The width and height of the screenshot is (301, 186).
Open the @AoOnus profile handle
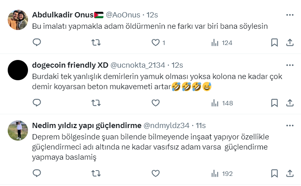coord(123,15)
